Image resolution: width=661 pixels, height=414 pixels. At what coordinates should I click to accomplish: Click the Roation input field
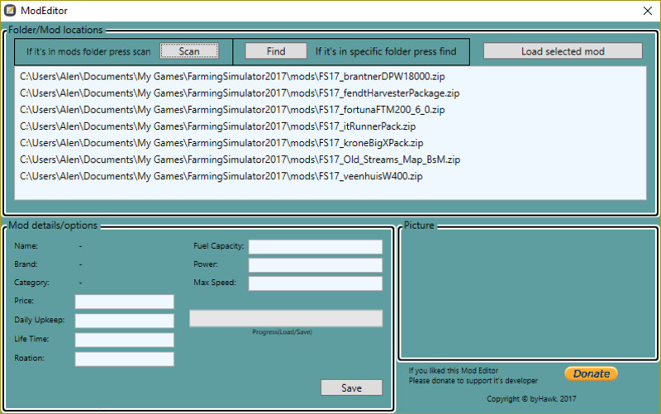tap(124, 359)
